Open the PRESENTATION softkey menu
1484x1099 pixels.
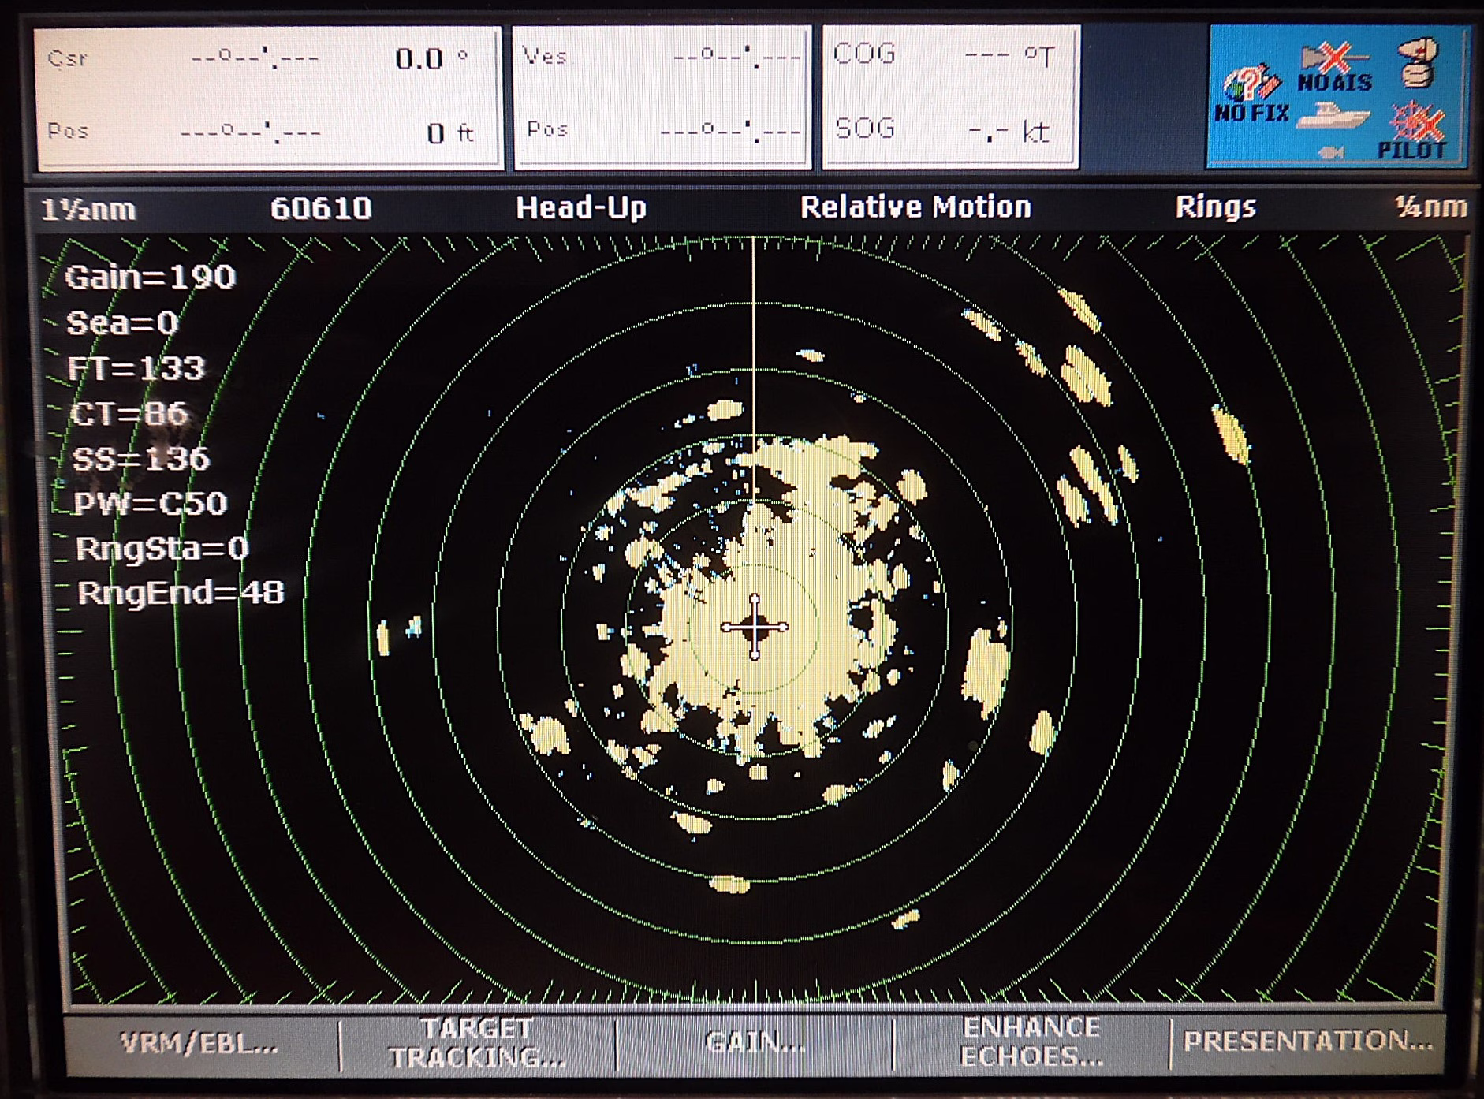1308,1041
